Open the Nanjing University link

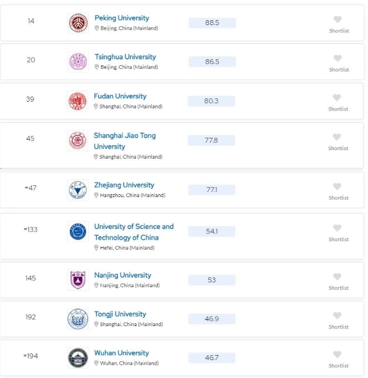click(x=123, y=275)
